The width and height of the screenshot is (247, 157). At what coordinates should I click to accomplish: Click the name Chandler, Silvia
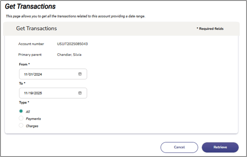(x=69, y=55)
